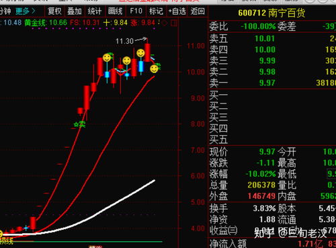
Task: Click the 十: 9.84 yellow indicator value
Action: coord(115,23)
